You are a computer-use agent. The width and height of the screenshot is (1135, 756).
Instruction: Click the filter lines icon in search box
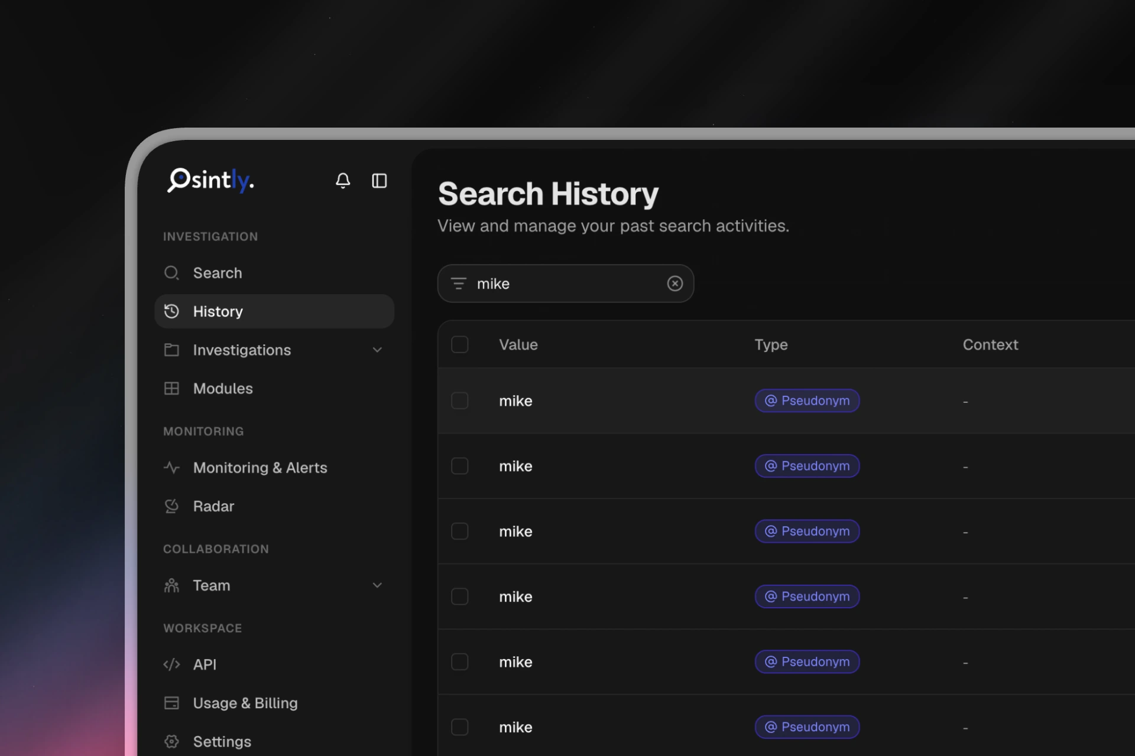pos(459,283)
